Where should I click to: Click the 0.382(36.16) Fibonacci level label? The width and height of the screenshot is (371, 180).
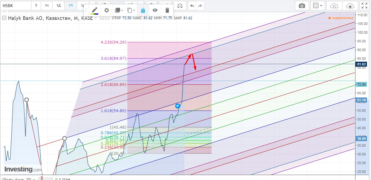[x=114, y=144]
